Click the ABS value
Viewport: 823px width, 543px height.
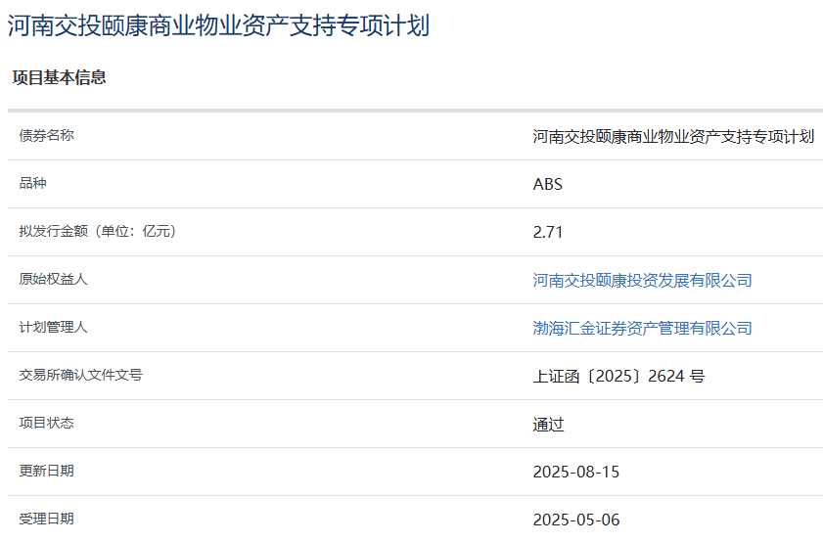pos(547,185)
